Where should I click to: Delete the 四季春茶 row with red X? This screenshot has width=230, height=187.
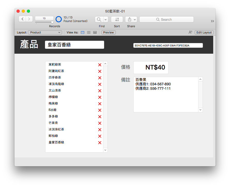100,78
